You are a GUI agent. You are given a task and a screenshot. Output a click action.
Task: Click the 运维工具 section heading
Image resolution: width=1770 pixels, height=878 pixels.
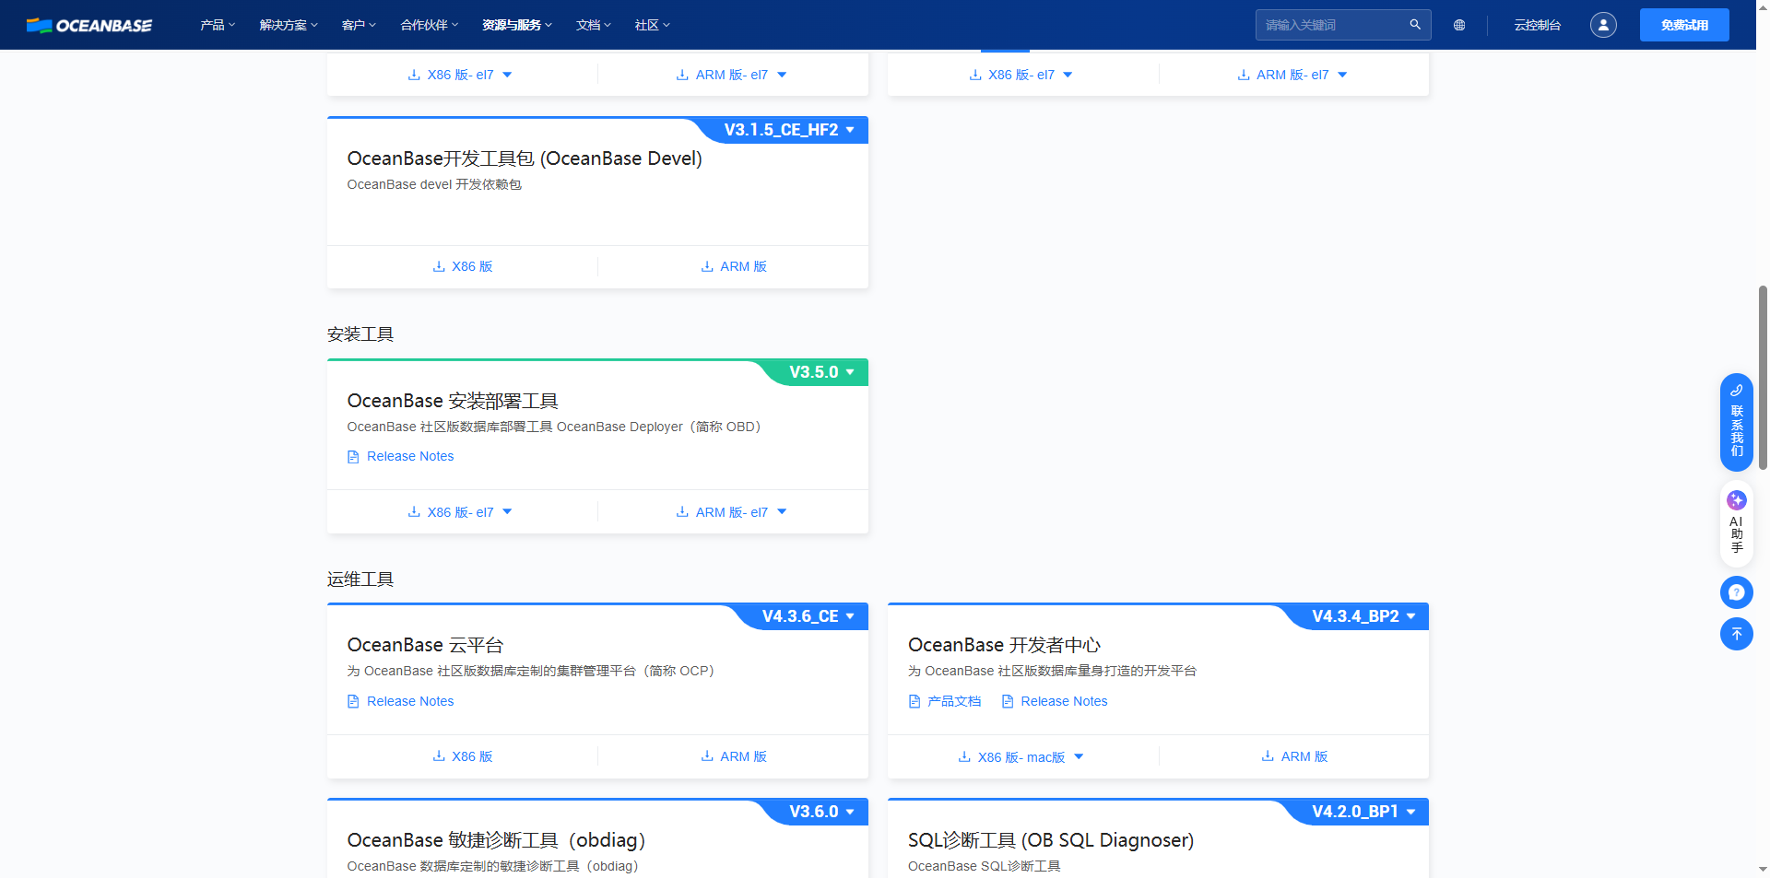360,579
